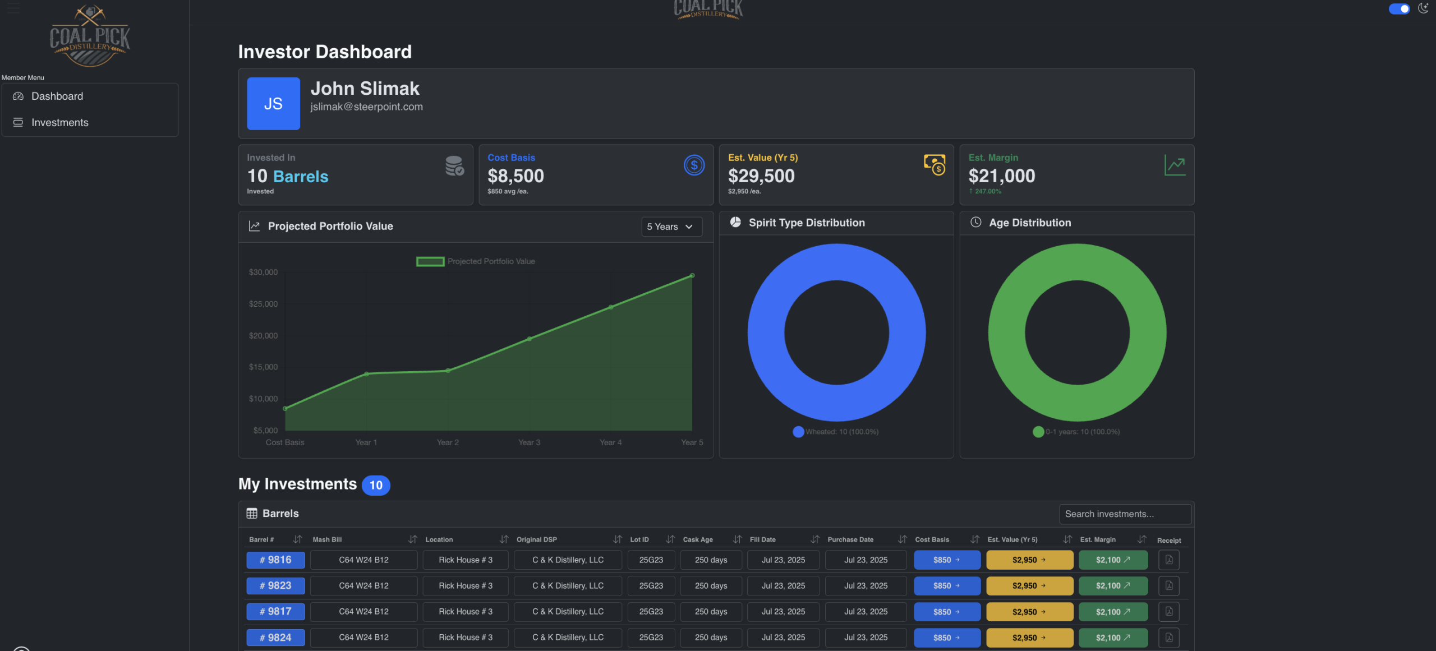Toggle Projected Portfolio Value legend series
The height and width of the screenshot is (651, 1436).
430,261
